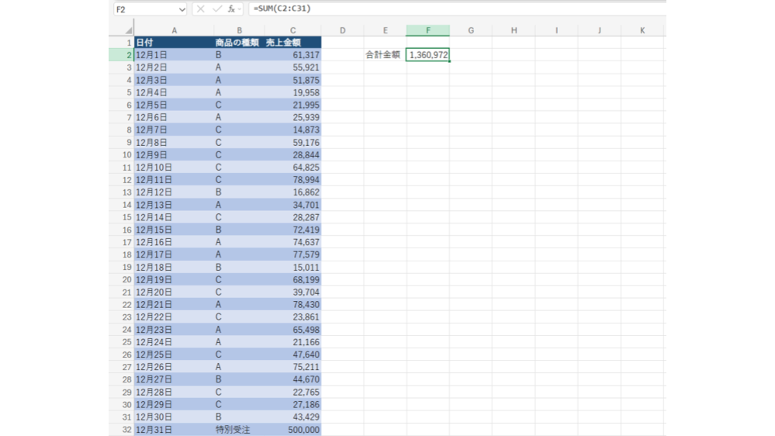
Task: Select the 12月15日 date cell
Action: click(x=174, y=230)
